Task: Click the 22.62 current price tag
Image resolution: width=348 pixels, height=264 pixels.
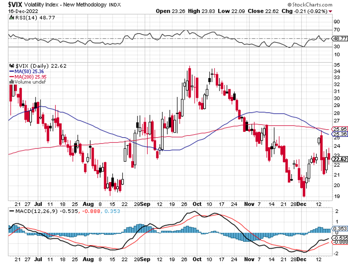Action: pos(340,159)
